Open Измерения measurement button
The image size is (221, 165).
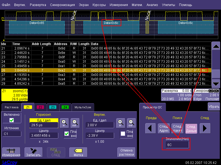point(11,152)
